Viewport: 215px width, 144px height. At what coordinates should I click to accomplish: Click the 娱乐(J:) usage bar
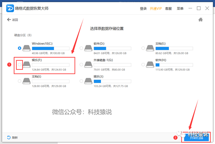pyautogui.click(x=113, y=82)
